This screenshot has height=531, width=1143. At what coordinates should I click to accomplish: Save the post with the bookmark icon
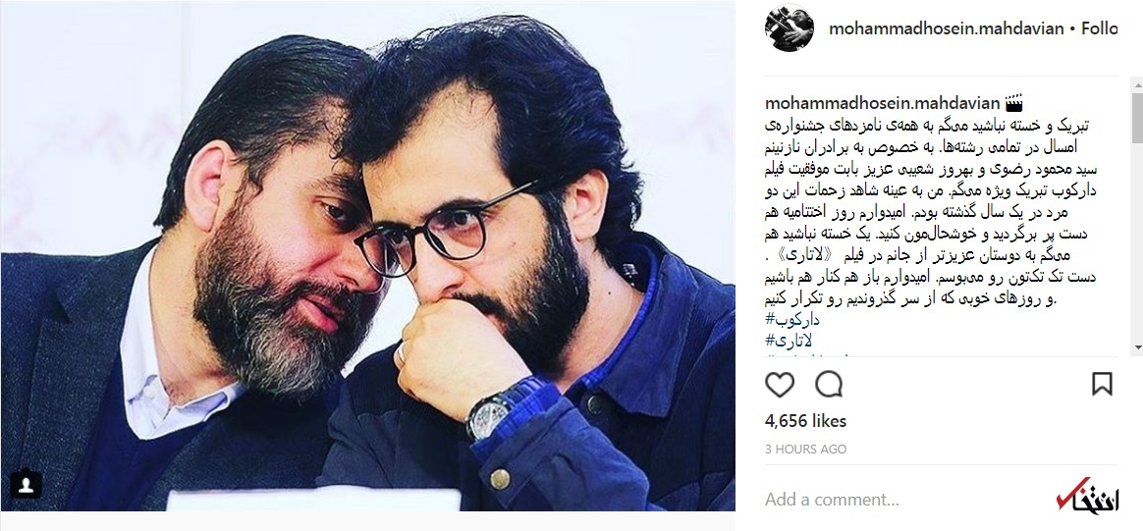(x=1102, y=384)
